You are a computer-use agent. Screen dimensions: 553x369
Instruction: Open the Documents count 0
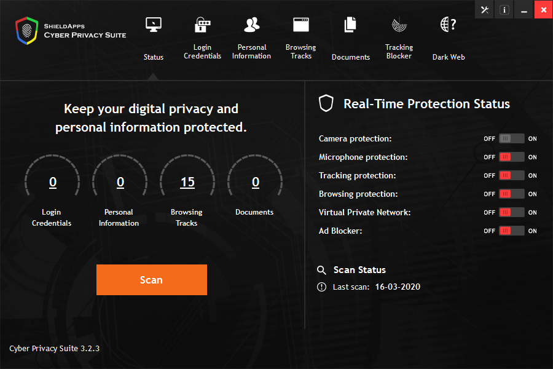click(x=256, y=182)
